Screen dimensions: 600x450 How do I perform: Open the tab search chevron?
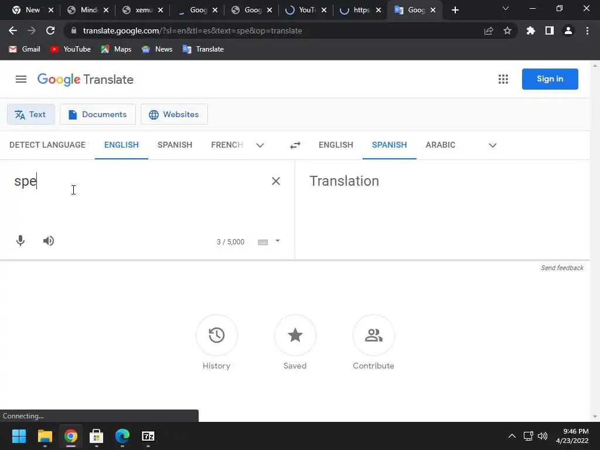tap(506, 8)
